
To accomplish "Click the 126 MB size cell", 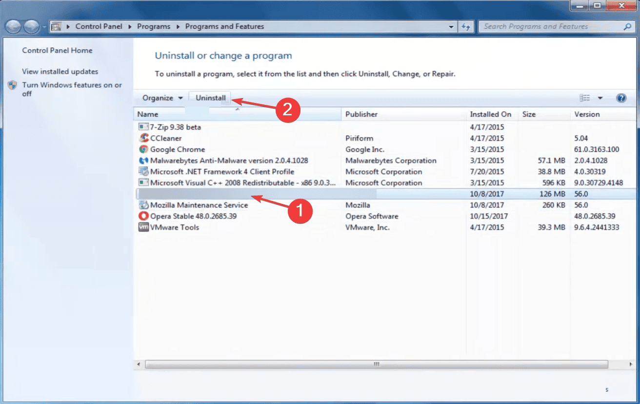I will [552, 194].
